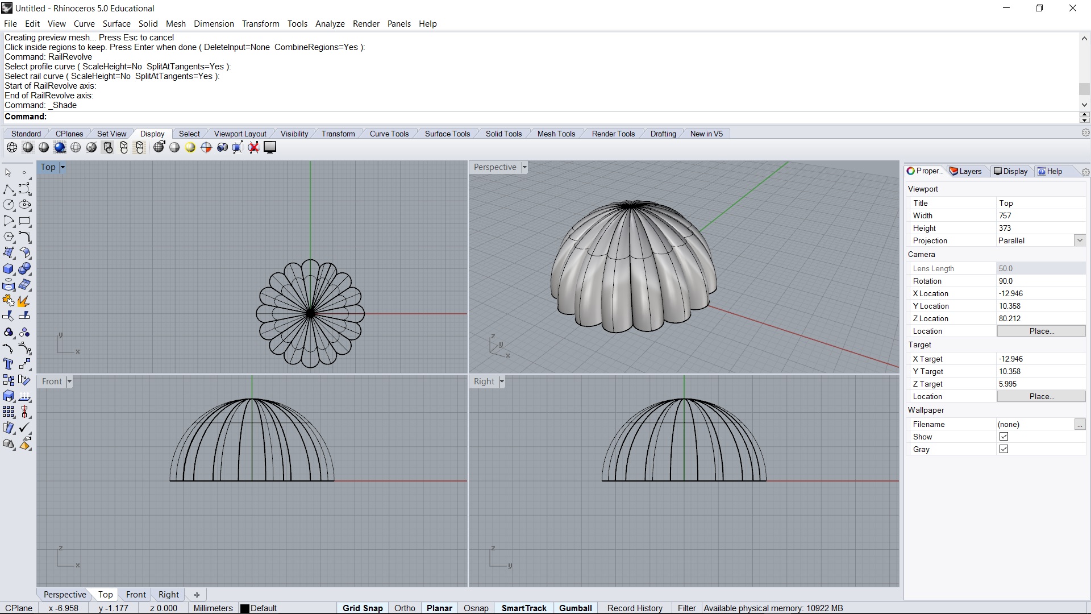Select the Text object tool
The height and width of the screenshot is (614, 1091).
tap(9, 364)
